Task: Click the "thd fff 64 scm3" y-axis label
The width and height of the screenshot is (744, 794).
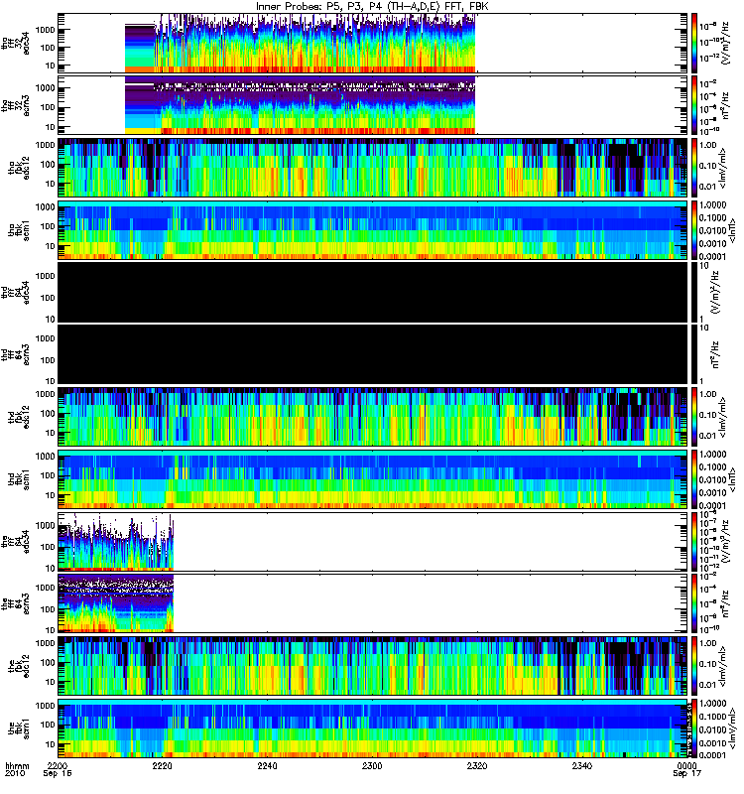Action: coord(15,354)
